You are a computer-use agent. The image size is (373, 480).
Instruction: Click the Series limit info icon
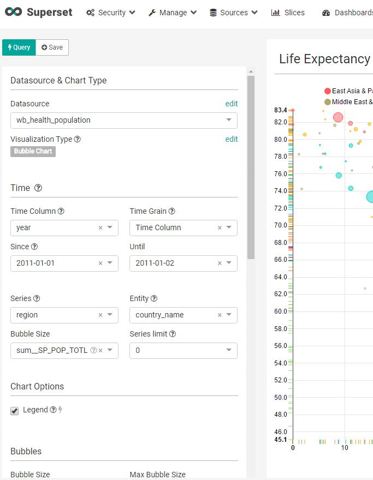click(x=173, y=334)
